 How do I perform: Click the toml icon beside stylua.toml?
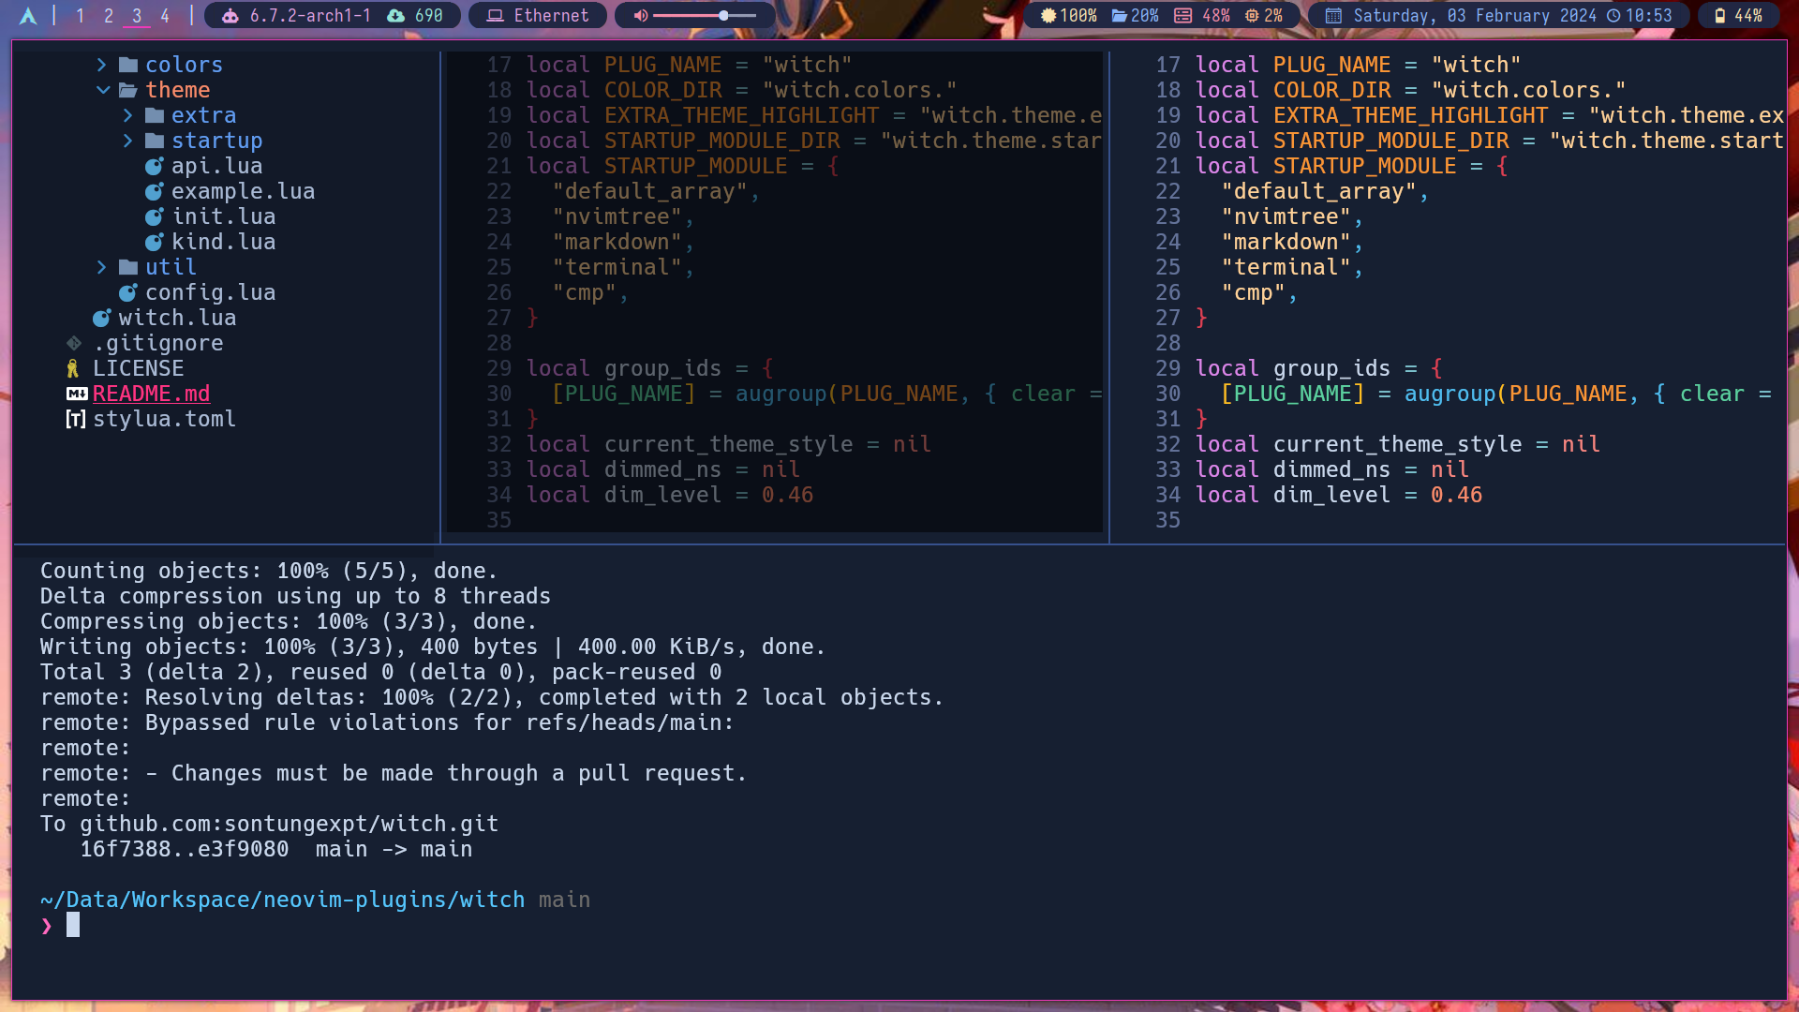click(x=75, y=419)
